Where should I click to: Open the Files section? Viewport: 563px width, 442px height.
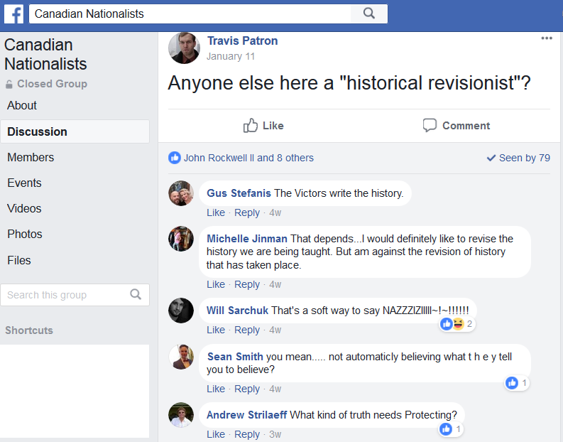click(x=19, y=260)
